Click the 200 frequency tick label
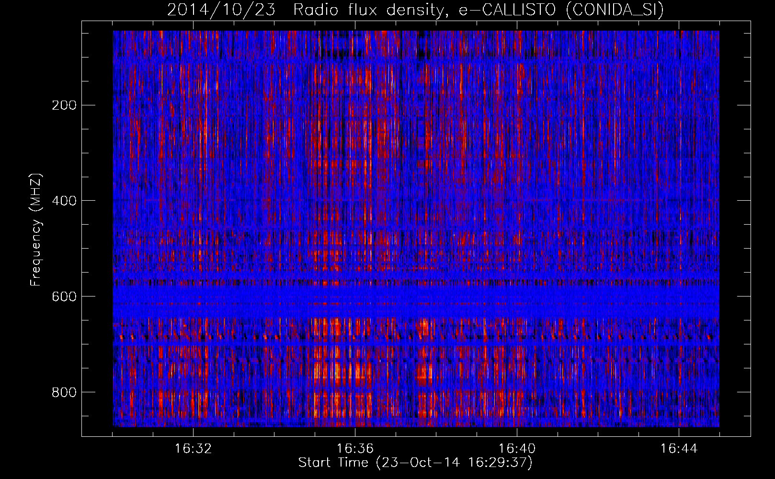Screen dimensions: 775x479 (x=64, y=105)
